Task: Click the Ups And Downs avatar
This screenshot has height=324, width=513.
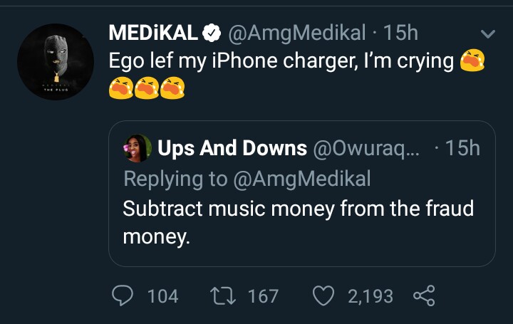Action: [x=138, y=148]
